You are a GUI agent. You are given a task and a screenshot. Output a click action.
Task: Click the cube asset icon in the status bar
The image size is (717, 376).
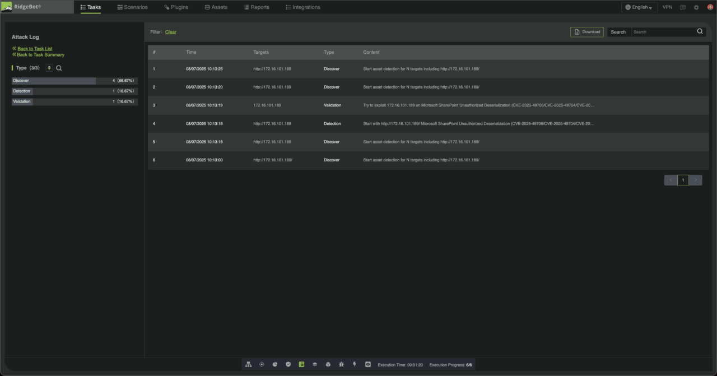(x=328, y=364)
